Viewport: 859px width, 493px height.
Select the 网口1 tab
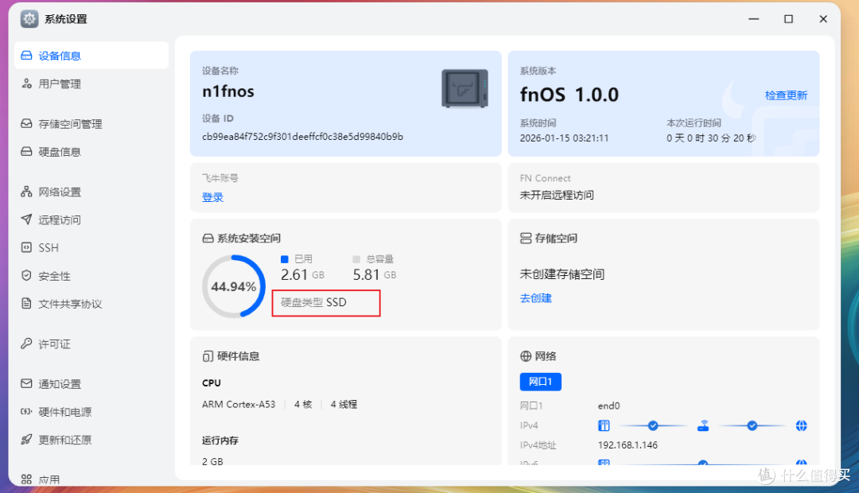pos(540,381)
